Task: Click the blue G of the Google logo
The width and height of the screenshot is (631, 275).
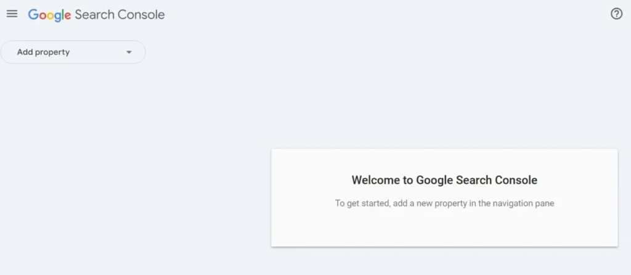Action: [x=33, y=14]
